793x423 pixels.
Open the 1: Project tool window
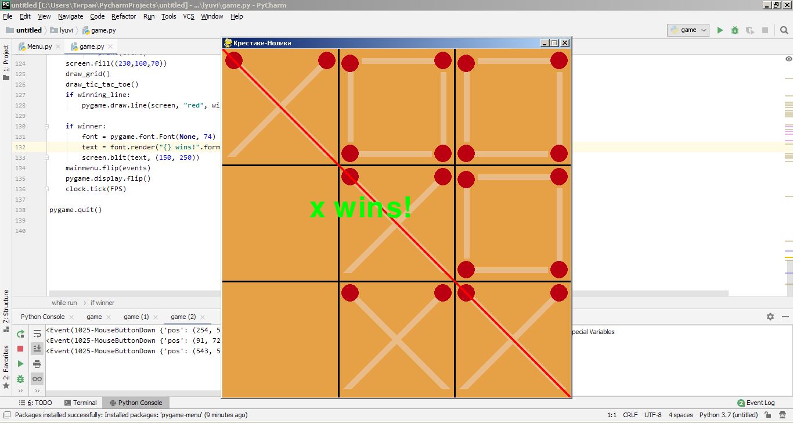pyautogui.click(x=6, y=62)
